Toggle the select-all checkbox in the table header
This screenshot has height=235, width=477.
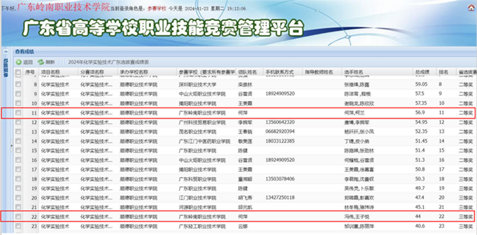point(18,72)
